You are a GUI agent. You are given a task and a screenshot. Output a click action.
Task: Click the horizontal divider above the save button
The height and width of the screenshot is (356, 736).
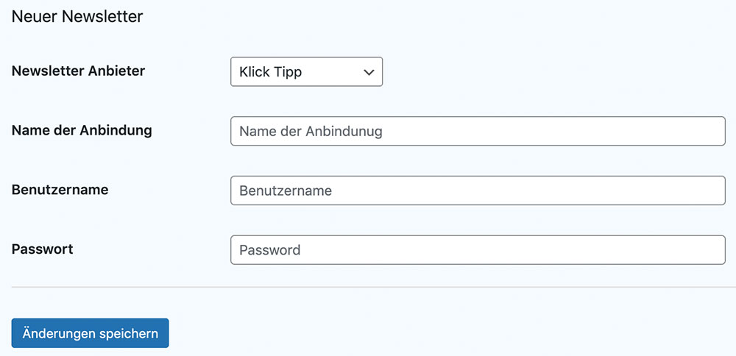point(368,287)
